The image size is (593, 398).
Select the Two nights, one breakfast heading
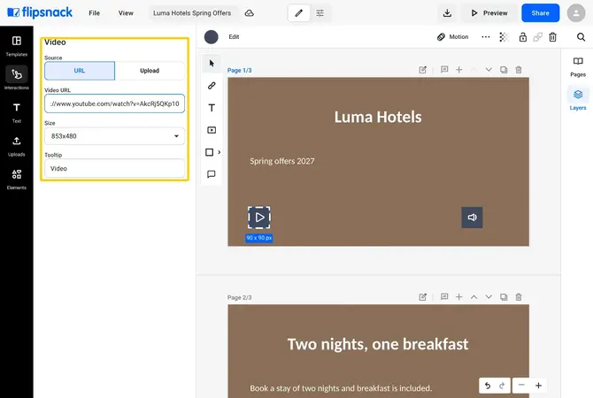(378, 344)
